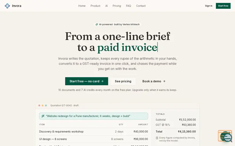Click the sparkle icon in AI-powered badge

pyautogui.click(x=97, y=25)
